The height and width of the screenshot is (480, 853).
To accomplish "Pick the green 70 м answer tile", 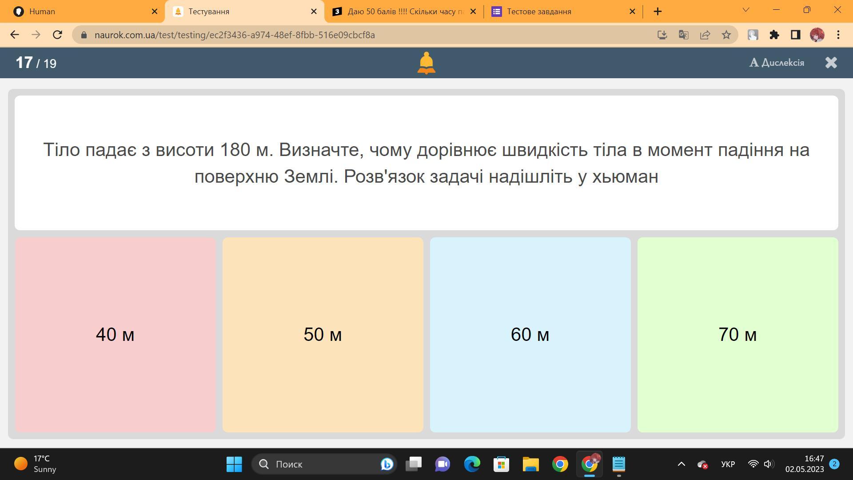I will pyautogui.click(x=737, y=334).
